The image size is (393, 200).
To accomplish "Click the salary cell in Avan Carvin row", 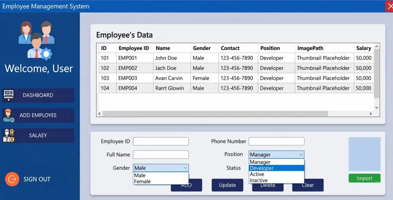I will [364, 78].
